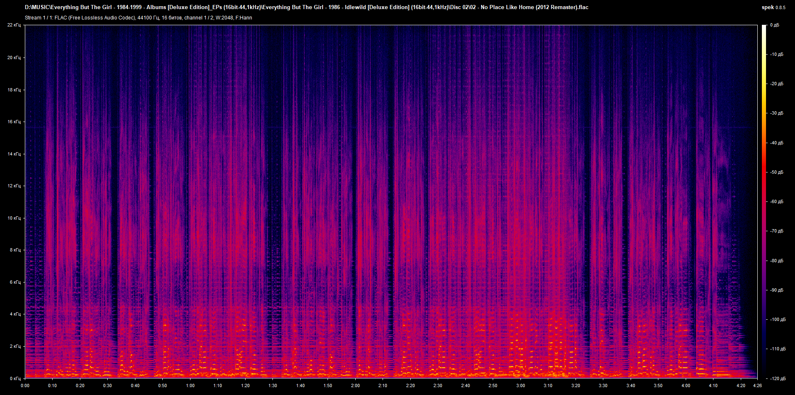Click the 2:20 time axis label
This screenshot has width=795, height=395.
pyautogui.click(x=411, y=385)
